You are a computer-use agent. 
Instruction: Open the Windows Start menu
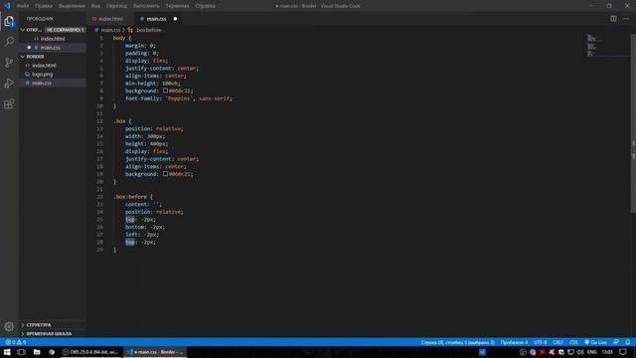(7, 352)
